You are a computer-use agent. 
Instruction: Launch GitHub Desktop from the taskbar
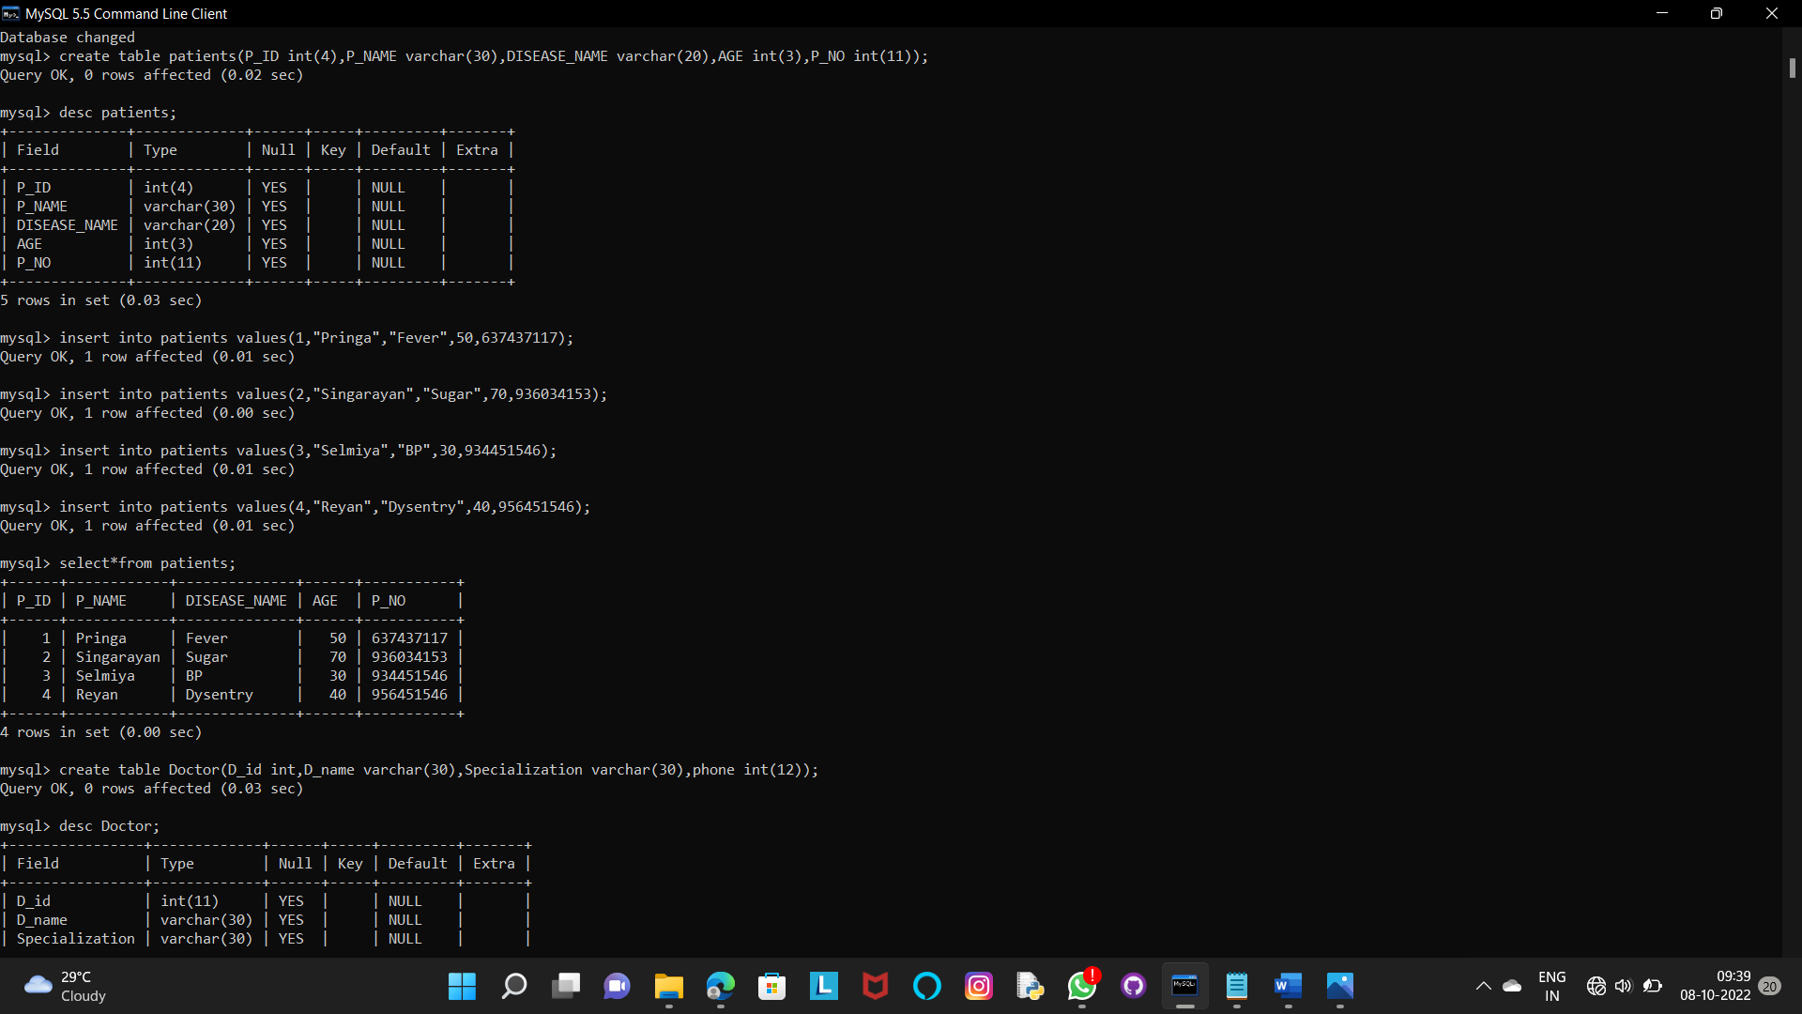[x=1133, y=987]
